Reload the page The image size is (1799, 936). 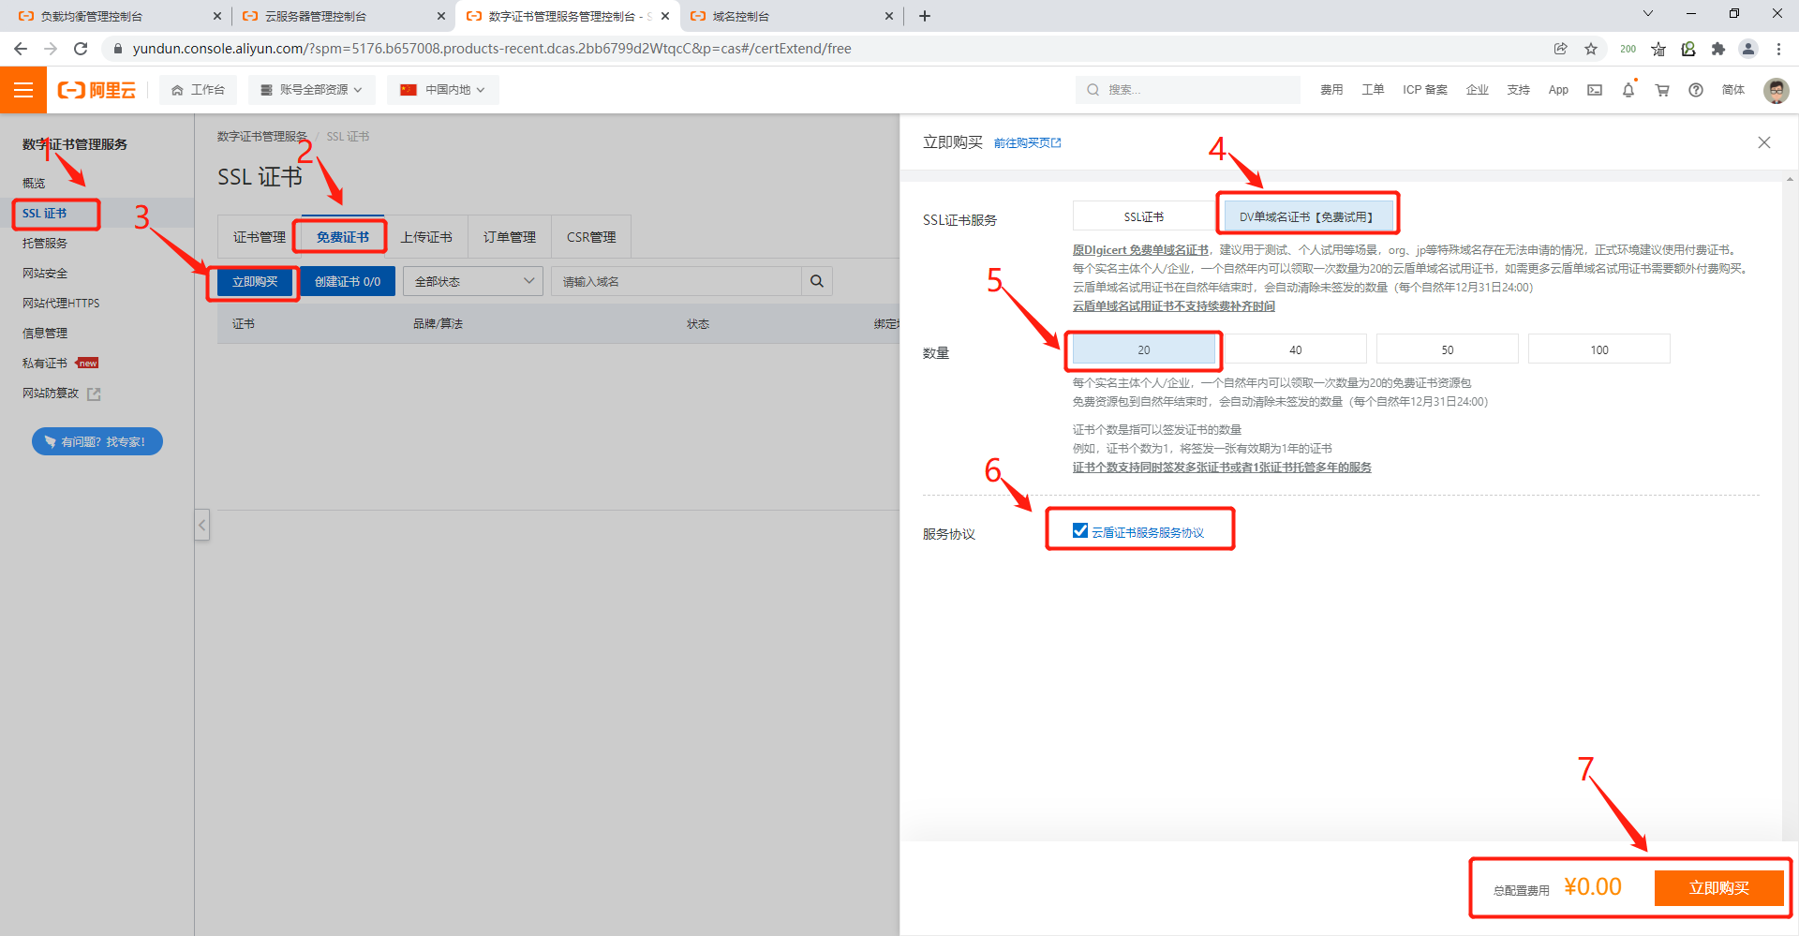pyautogui.click(x=81, y=49)
